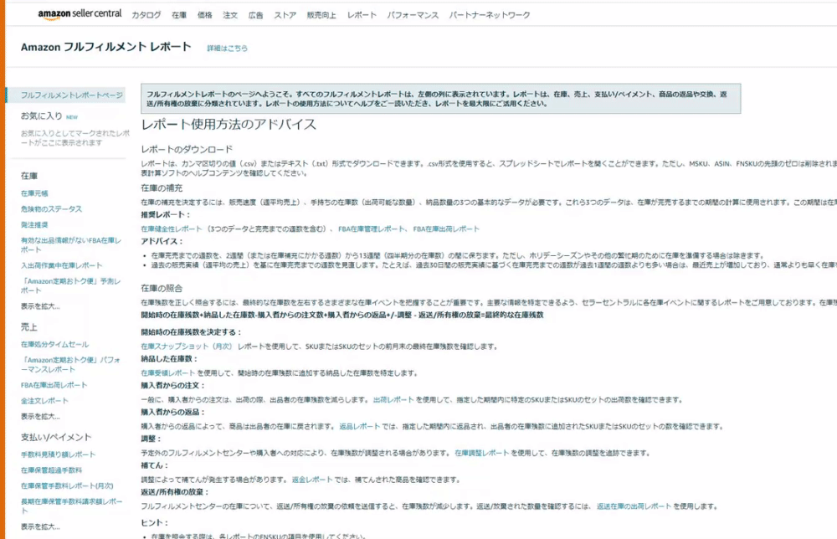Open FBA在庫出荷レポート in the sidebar 売上 section
The width and height of the screenshot is (837, 539).
(x=54, y=385)
